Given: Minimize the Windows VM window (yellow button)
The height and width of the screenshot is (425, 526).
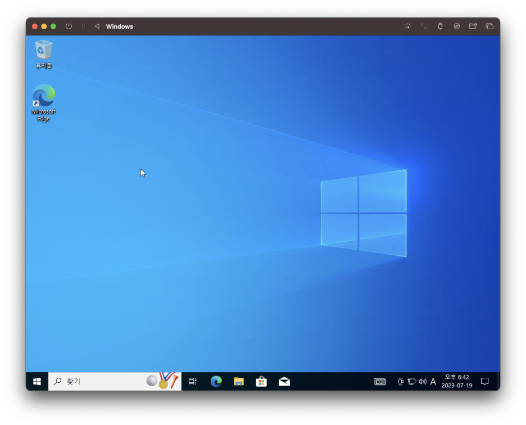Looking at the screenshot, I should (44, 26).
